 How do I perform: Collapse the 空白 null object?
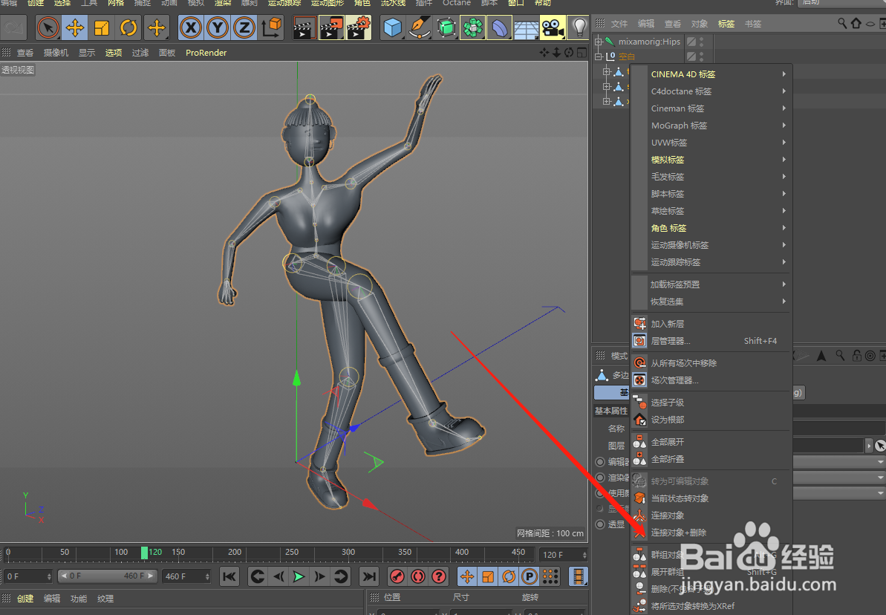[599, 56]
